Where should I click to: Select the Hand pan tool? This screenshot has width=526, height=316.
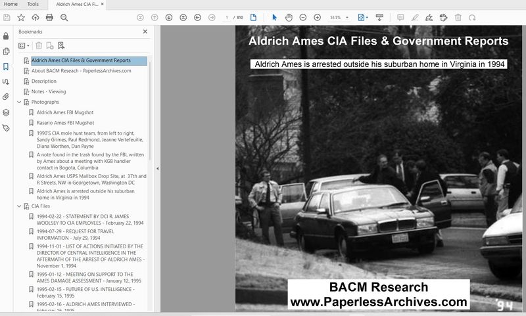[x=289, y=18]
